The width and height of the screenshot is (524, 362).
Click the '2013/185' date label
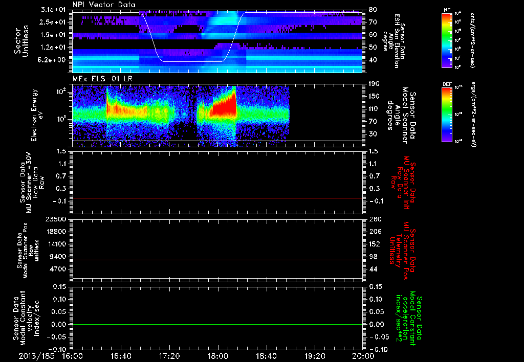point(36,356)
